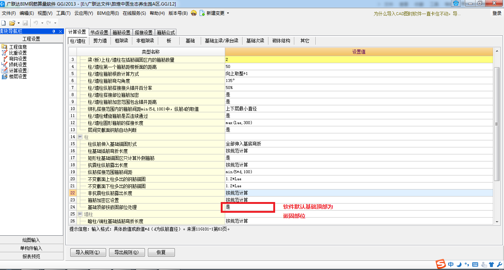Pin the 模块导航栏 panel with pushpin icon
This screenshot has height=270, width=504.
54,31
